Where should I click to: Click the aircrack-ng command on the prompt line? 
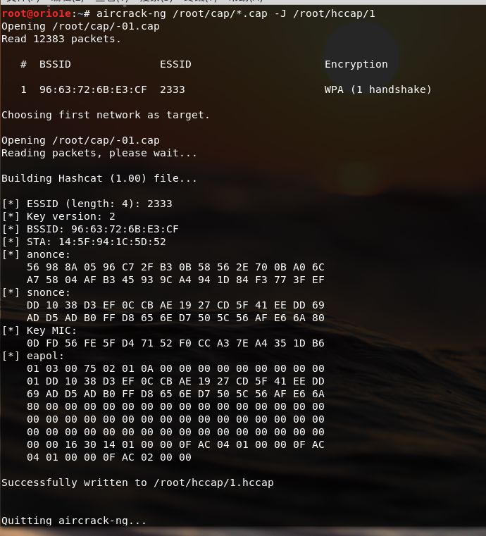pyautogui.click(x=236, y=13)
